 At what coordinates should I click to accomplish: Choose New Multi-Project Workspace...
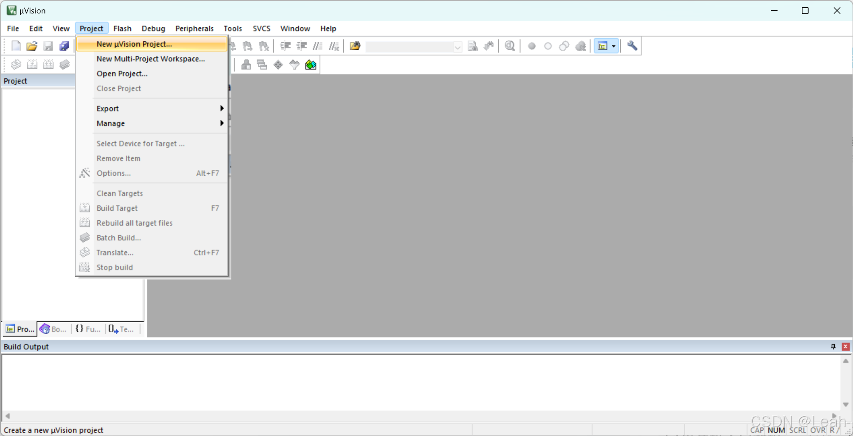point(152,59)
